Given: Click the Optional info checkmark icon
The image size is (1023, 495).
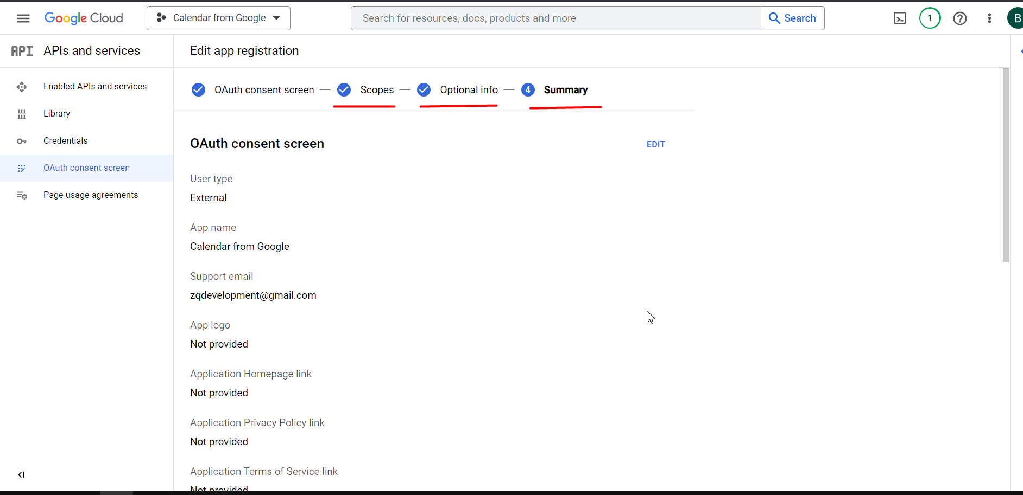Looking at the screenshot, I should 424,90.
